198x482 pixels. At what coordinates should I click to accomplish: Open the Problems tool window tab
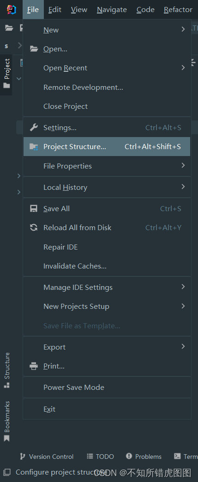[x=144, y=457]
